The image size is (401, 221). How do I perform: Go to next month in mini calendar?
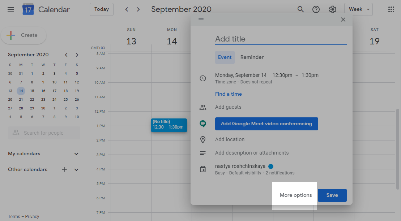(77, 55)
